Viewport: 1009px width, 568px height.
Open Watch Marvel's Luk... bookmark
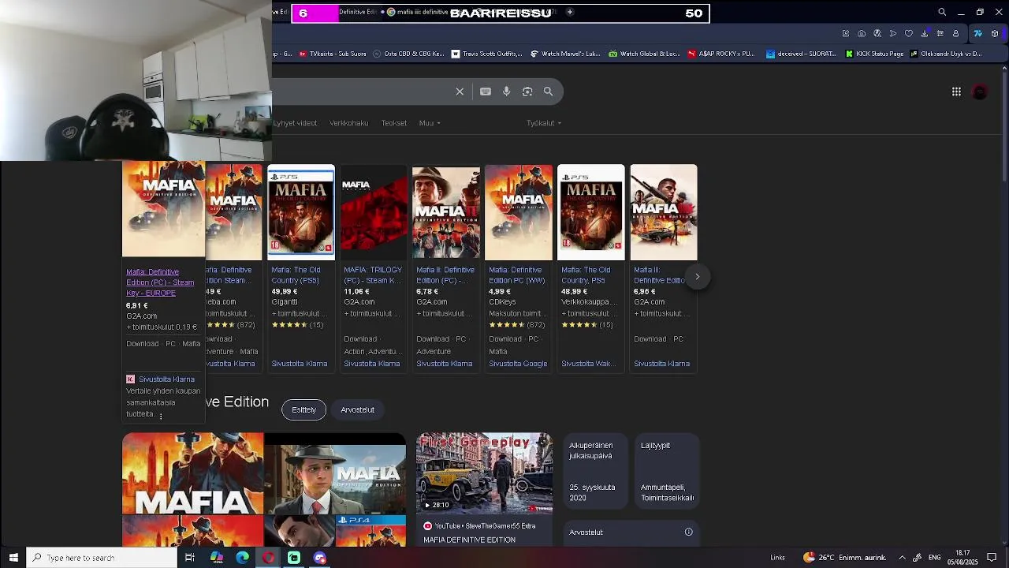click(565, 54)
